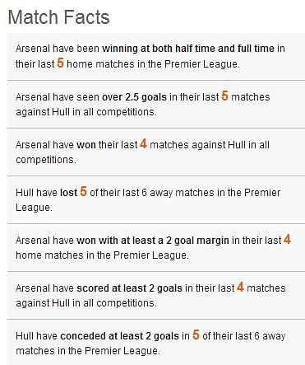305x365 pixels.
Task: Click 'home matches in the Premier League' in margin row
Action: pyautogui.click(x=102, y=255)
